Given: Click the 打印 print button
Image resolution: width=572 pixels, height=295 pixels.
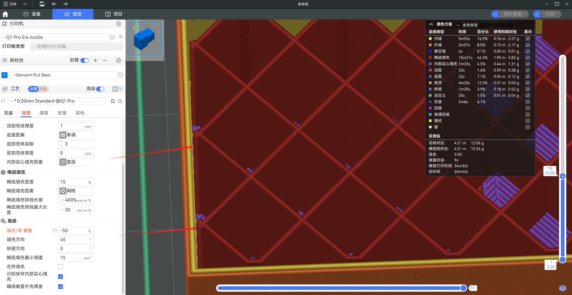Looking at the screenshot, I should (550, 14).
